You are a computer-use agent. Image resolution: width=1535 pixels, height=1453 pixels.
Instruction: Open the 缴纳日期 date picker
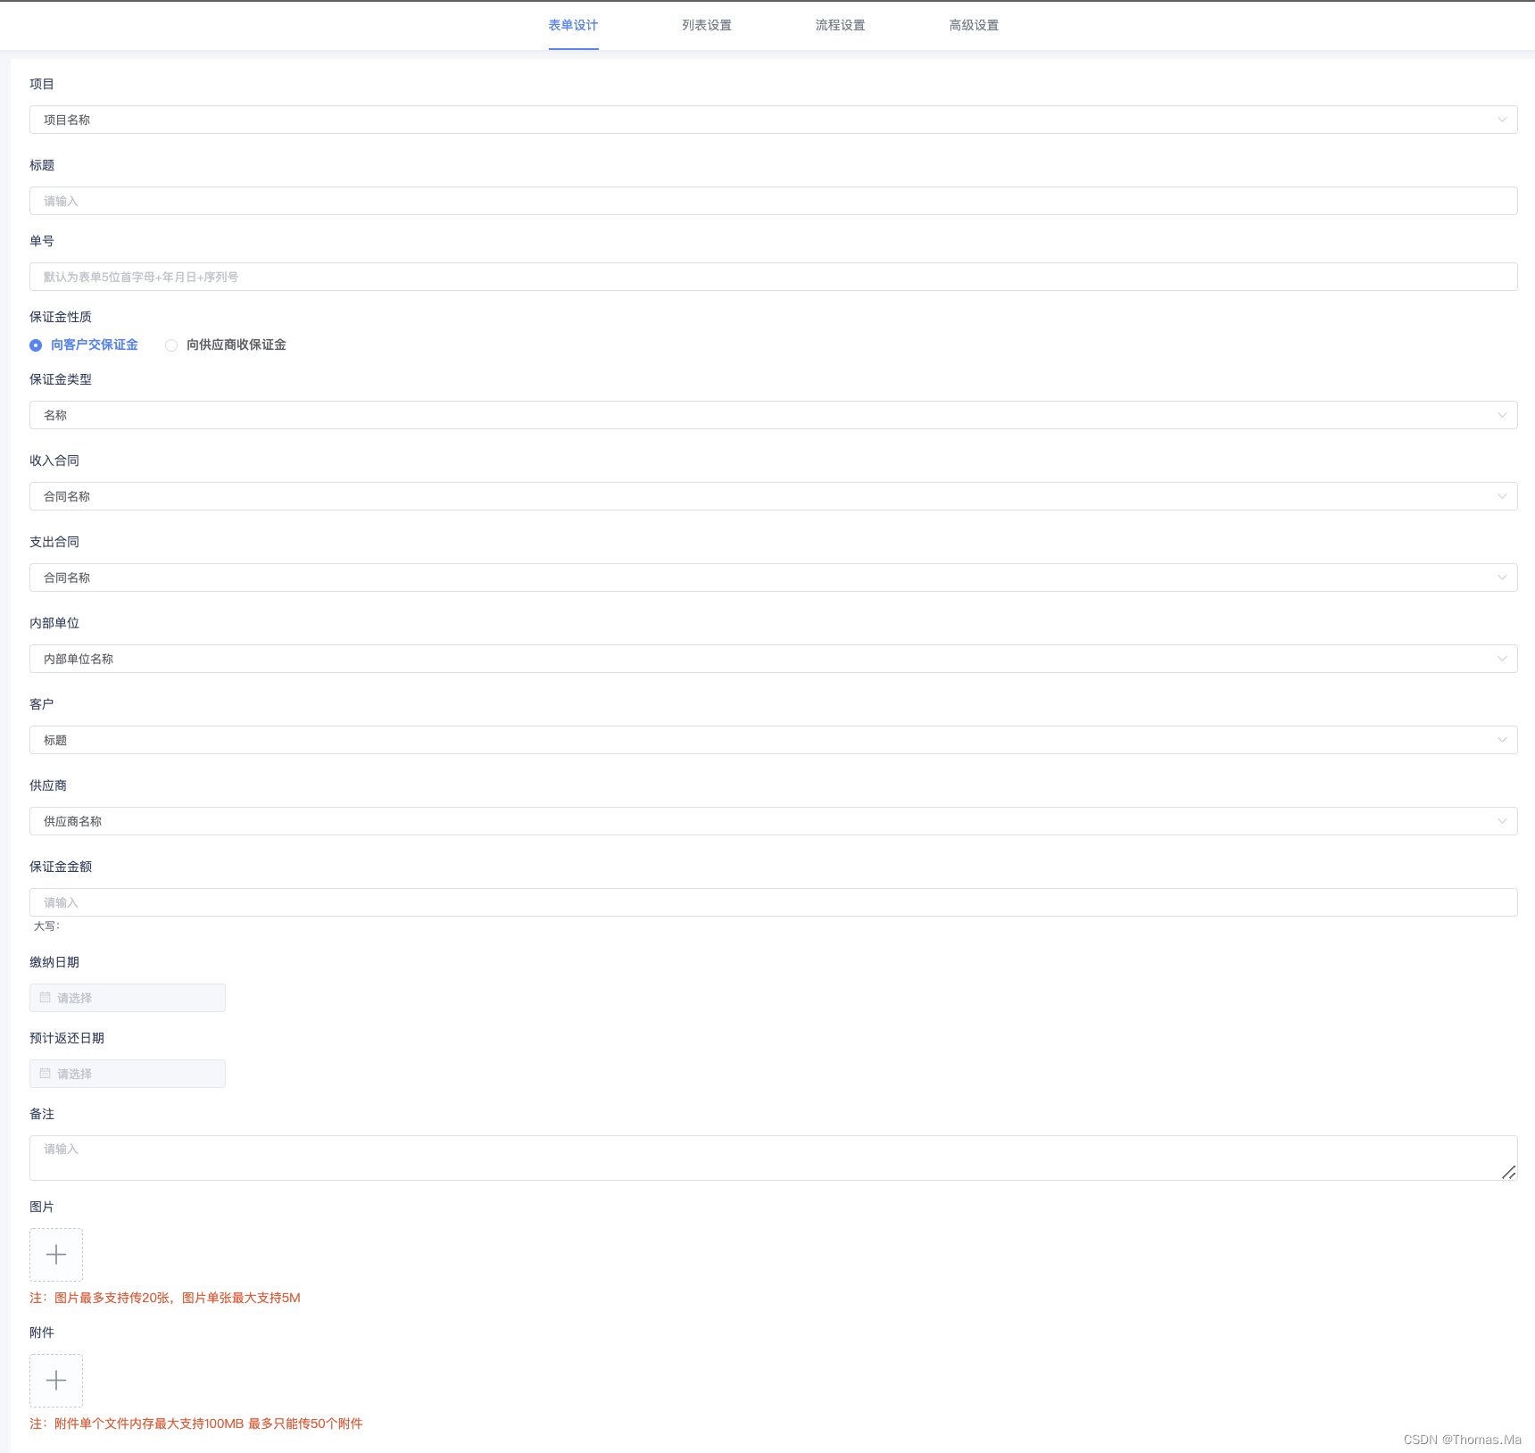pos(128,998)
